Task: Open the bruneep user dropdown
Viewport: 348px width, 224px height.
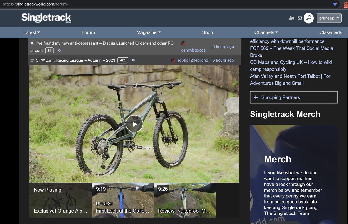Action: click(329, 18)
